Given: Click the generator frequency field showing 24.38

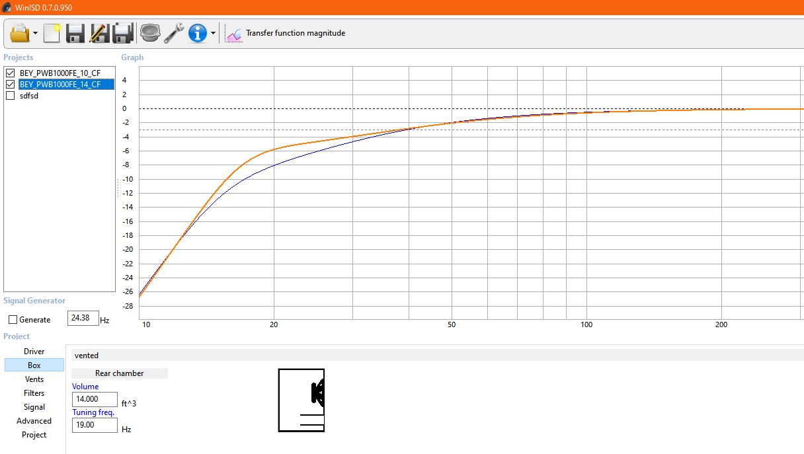Looking at the screenshot, I should click(83, 319).
